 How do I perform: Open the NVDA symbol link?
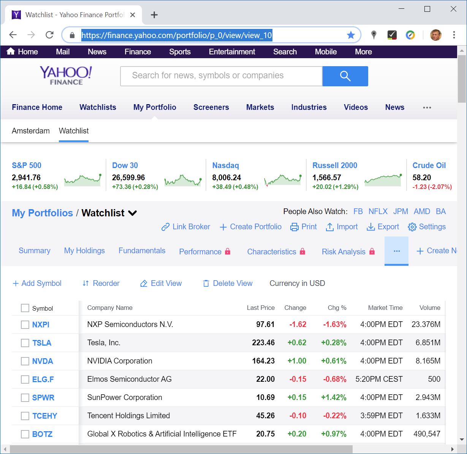point(43,361)
